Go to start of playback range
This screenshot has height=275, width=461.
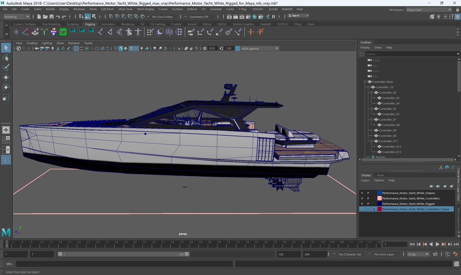412,244
